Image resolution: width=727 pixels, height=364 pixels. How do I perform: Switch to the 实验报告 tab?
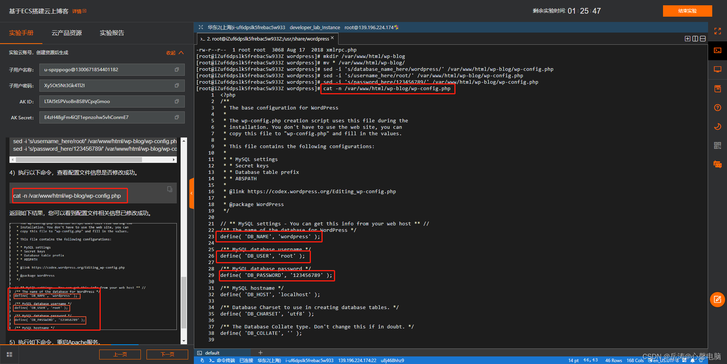coord(112,33)
